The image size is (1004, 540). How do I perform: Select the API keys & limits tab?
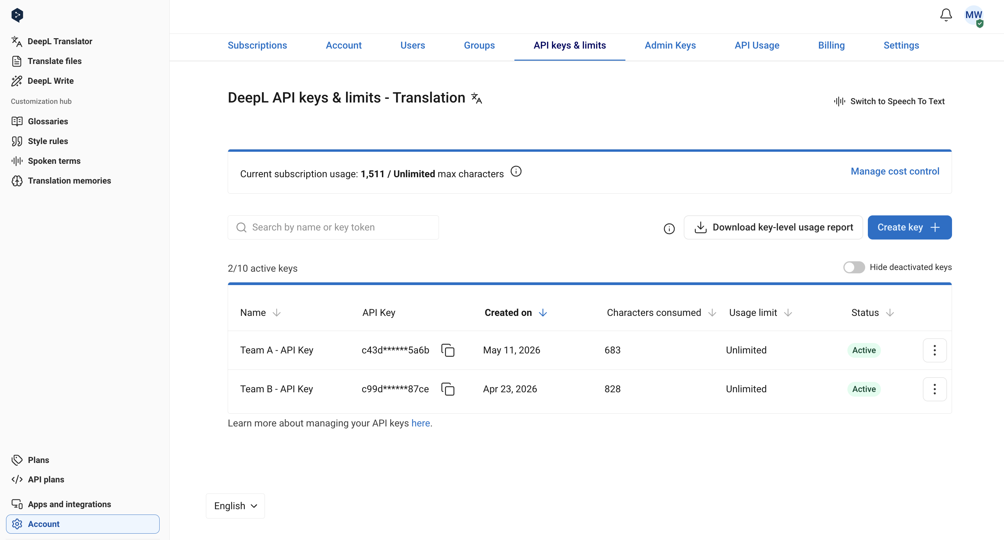[569, 46]
